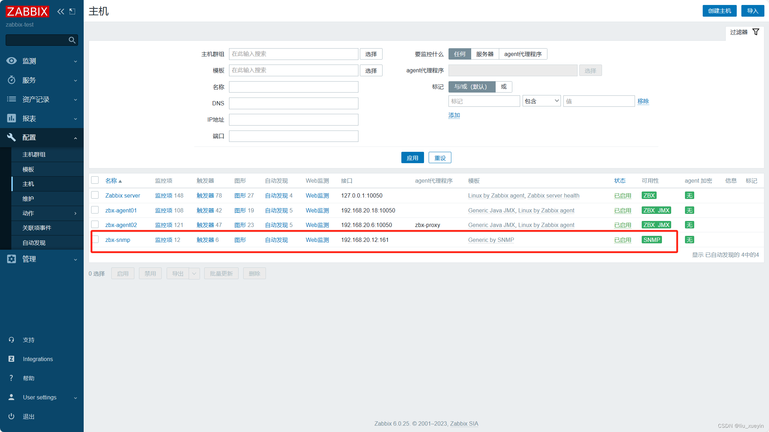Expand the 管理 menu chevron

[76, 259]
